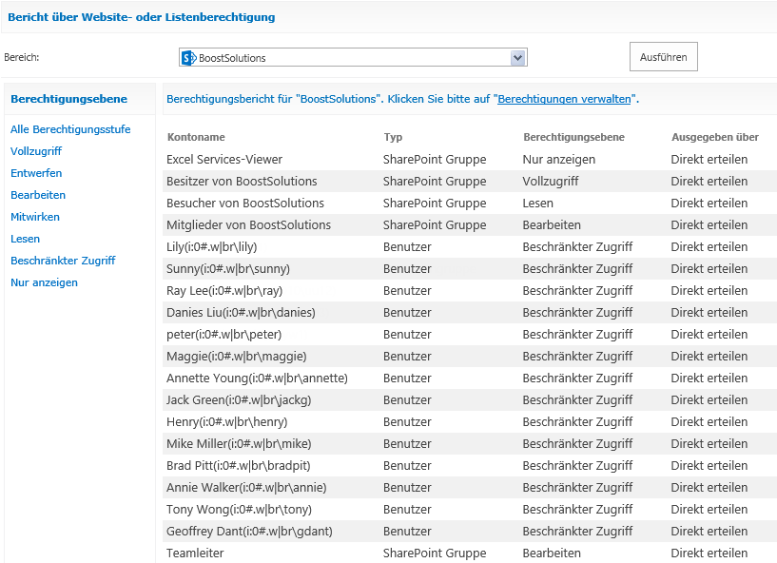The image size is (777, 563).
Task: Select the BoostSolutions Bereich combo box
Action: pos(353,57)
